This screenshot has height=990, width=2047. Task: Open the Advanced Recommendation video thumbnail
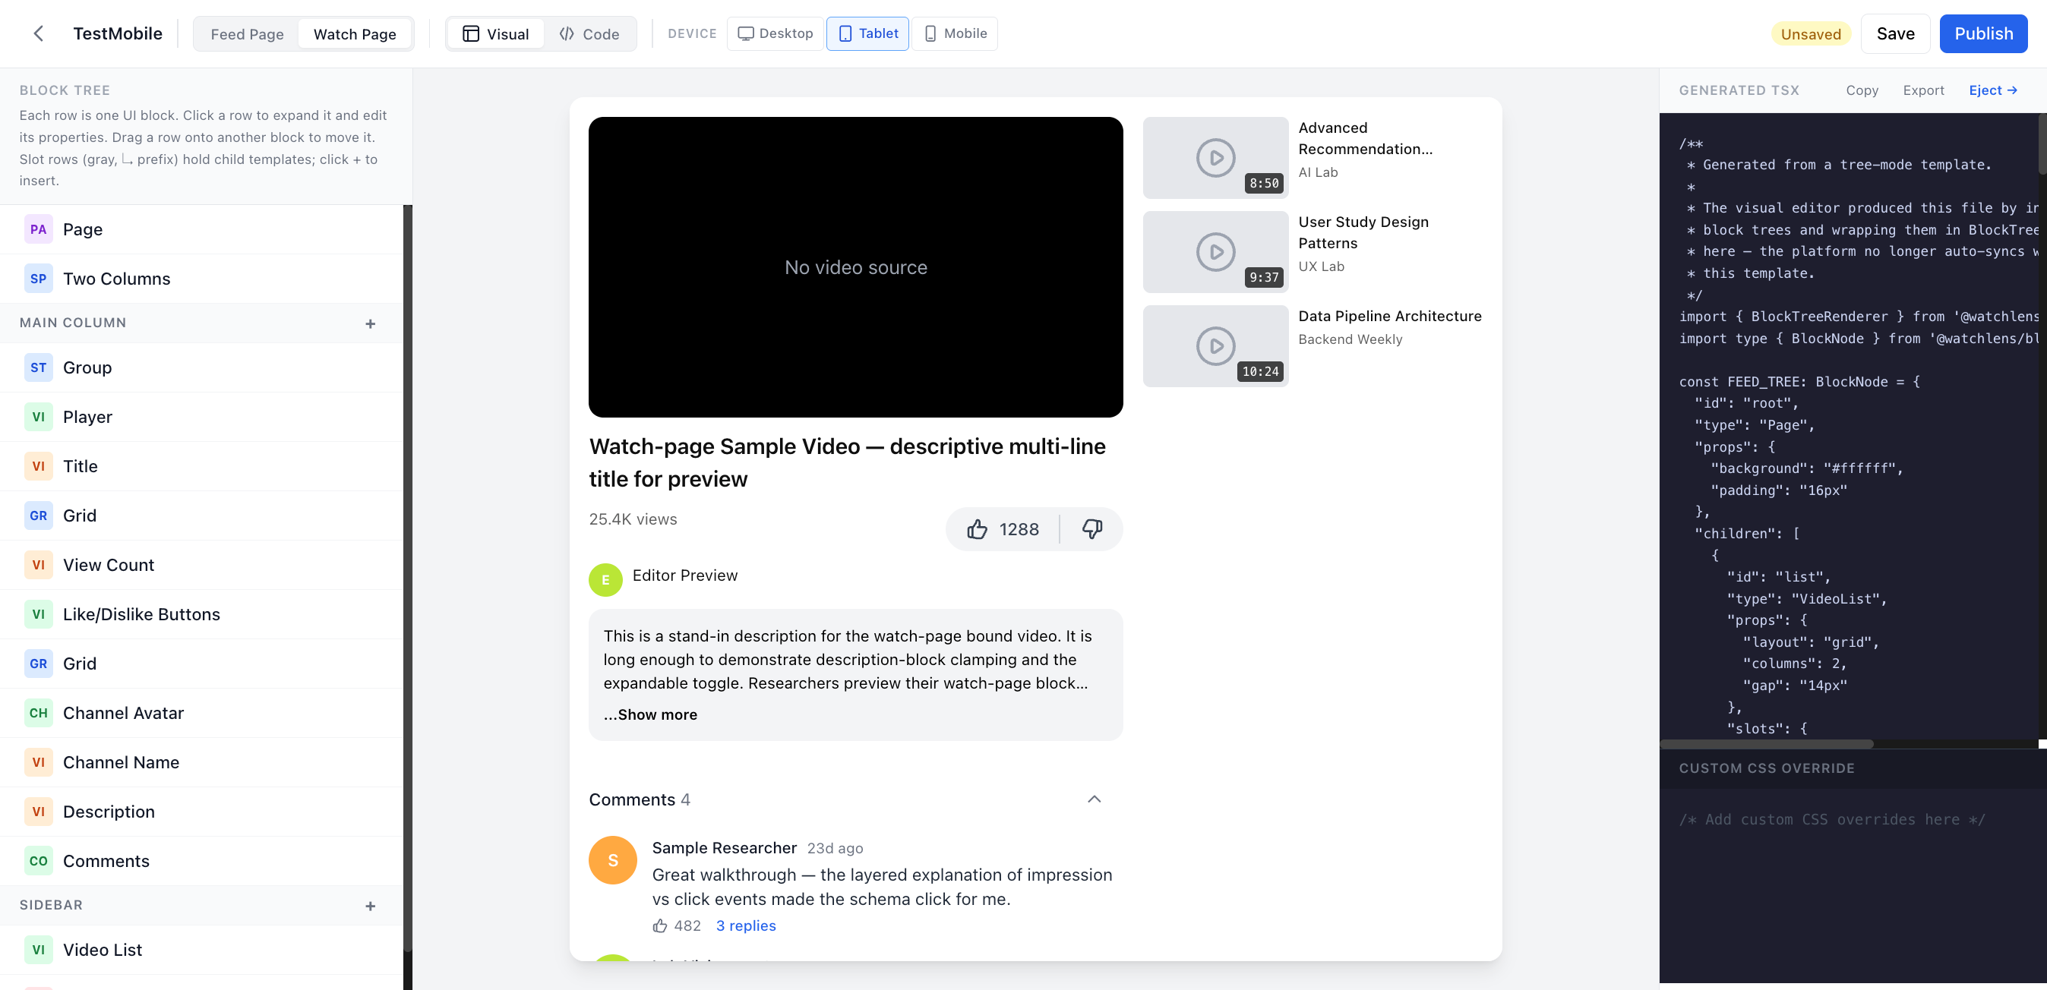1215,158
